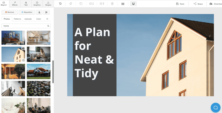Screen dimensions: 222x113
Task: Switch to the Patterns tab
Action: click(x=17, y=19)
